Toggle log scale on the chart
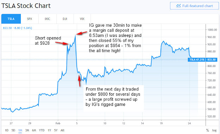Screen dimensions: 220x134 (x=214, y=130)
